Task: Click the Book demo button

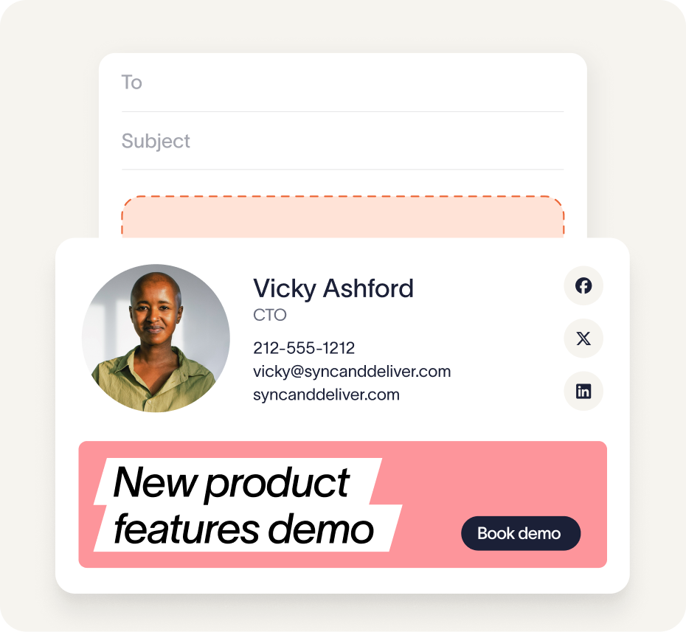Action: tap(521, 533)
